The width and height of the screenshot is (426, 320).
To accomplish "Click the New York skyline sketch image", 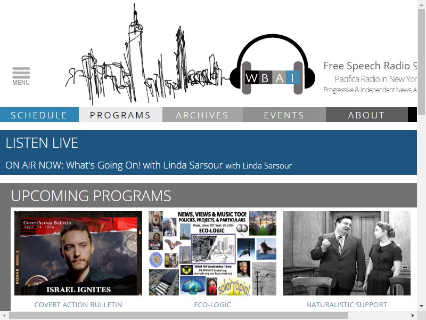I will click(147, 54).
